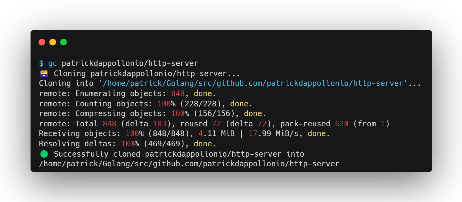
Task: Click (469/469) on Resolving deltas line
Action: pyautogui.click(x=164, y=144)
